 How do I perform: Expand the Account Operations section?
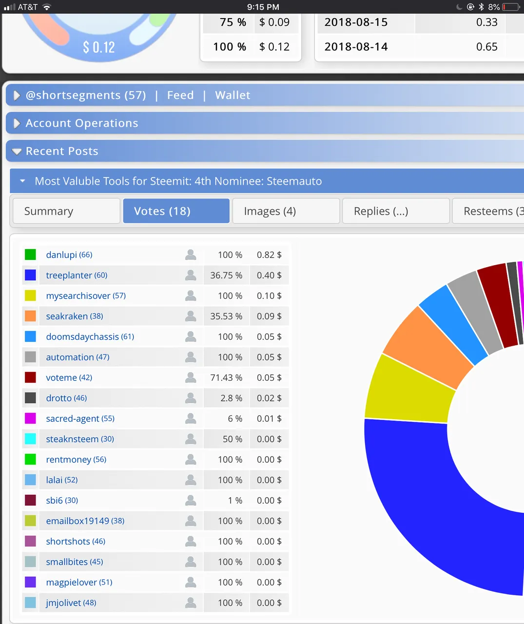[x=17, y=123]
